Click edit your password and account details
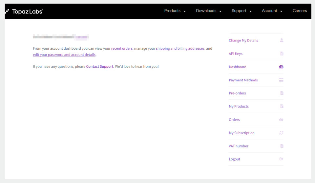Screen dimensions: 315x183 (64, 55)
